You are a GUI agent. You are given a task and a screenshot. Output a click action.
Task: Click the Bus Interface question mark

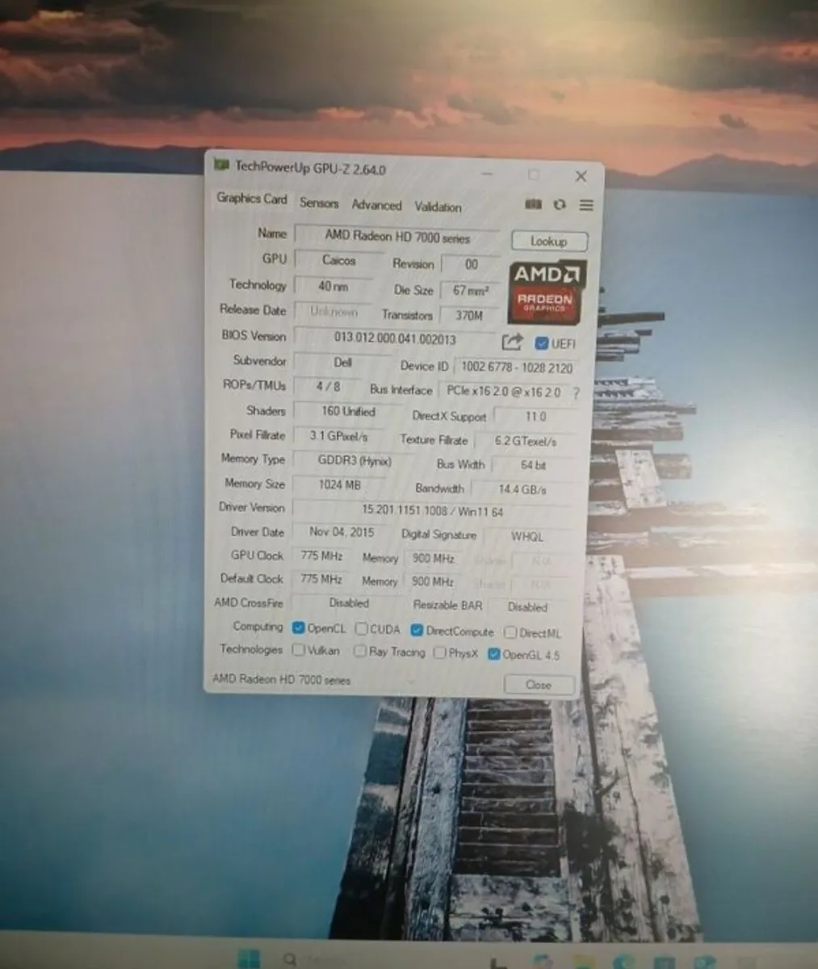[576, 392]
